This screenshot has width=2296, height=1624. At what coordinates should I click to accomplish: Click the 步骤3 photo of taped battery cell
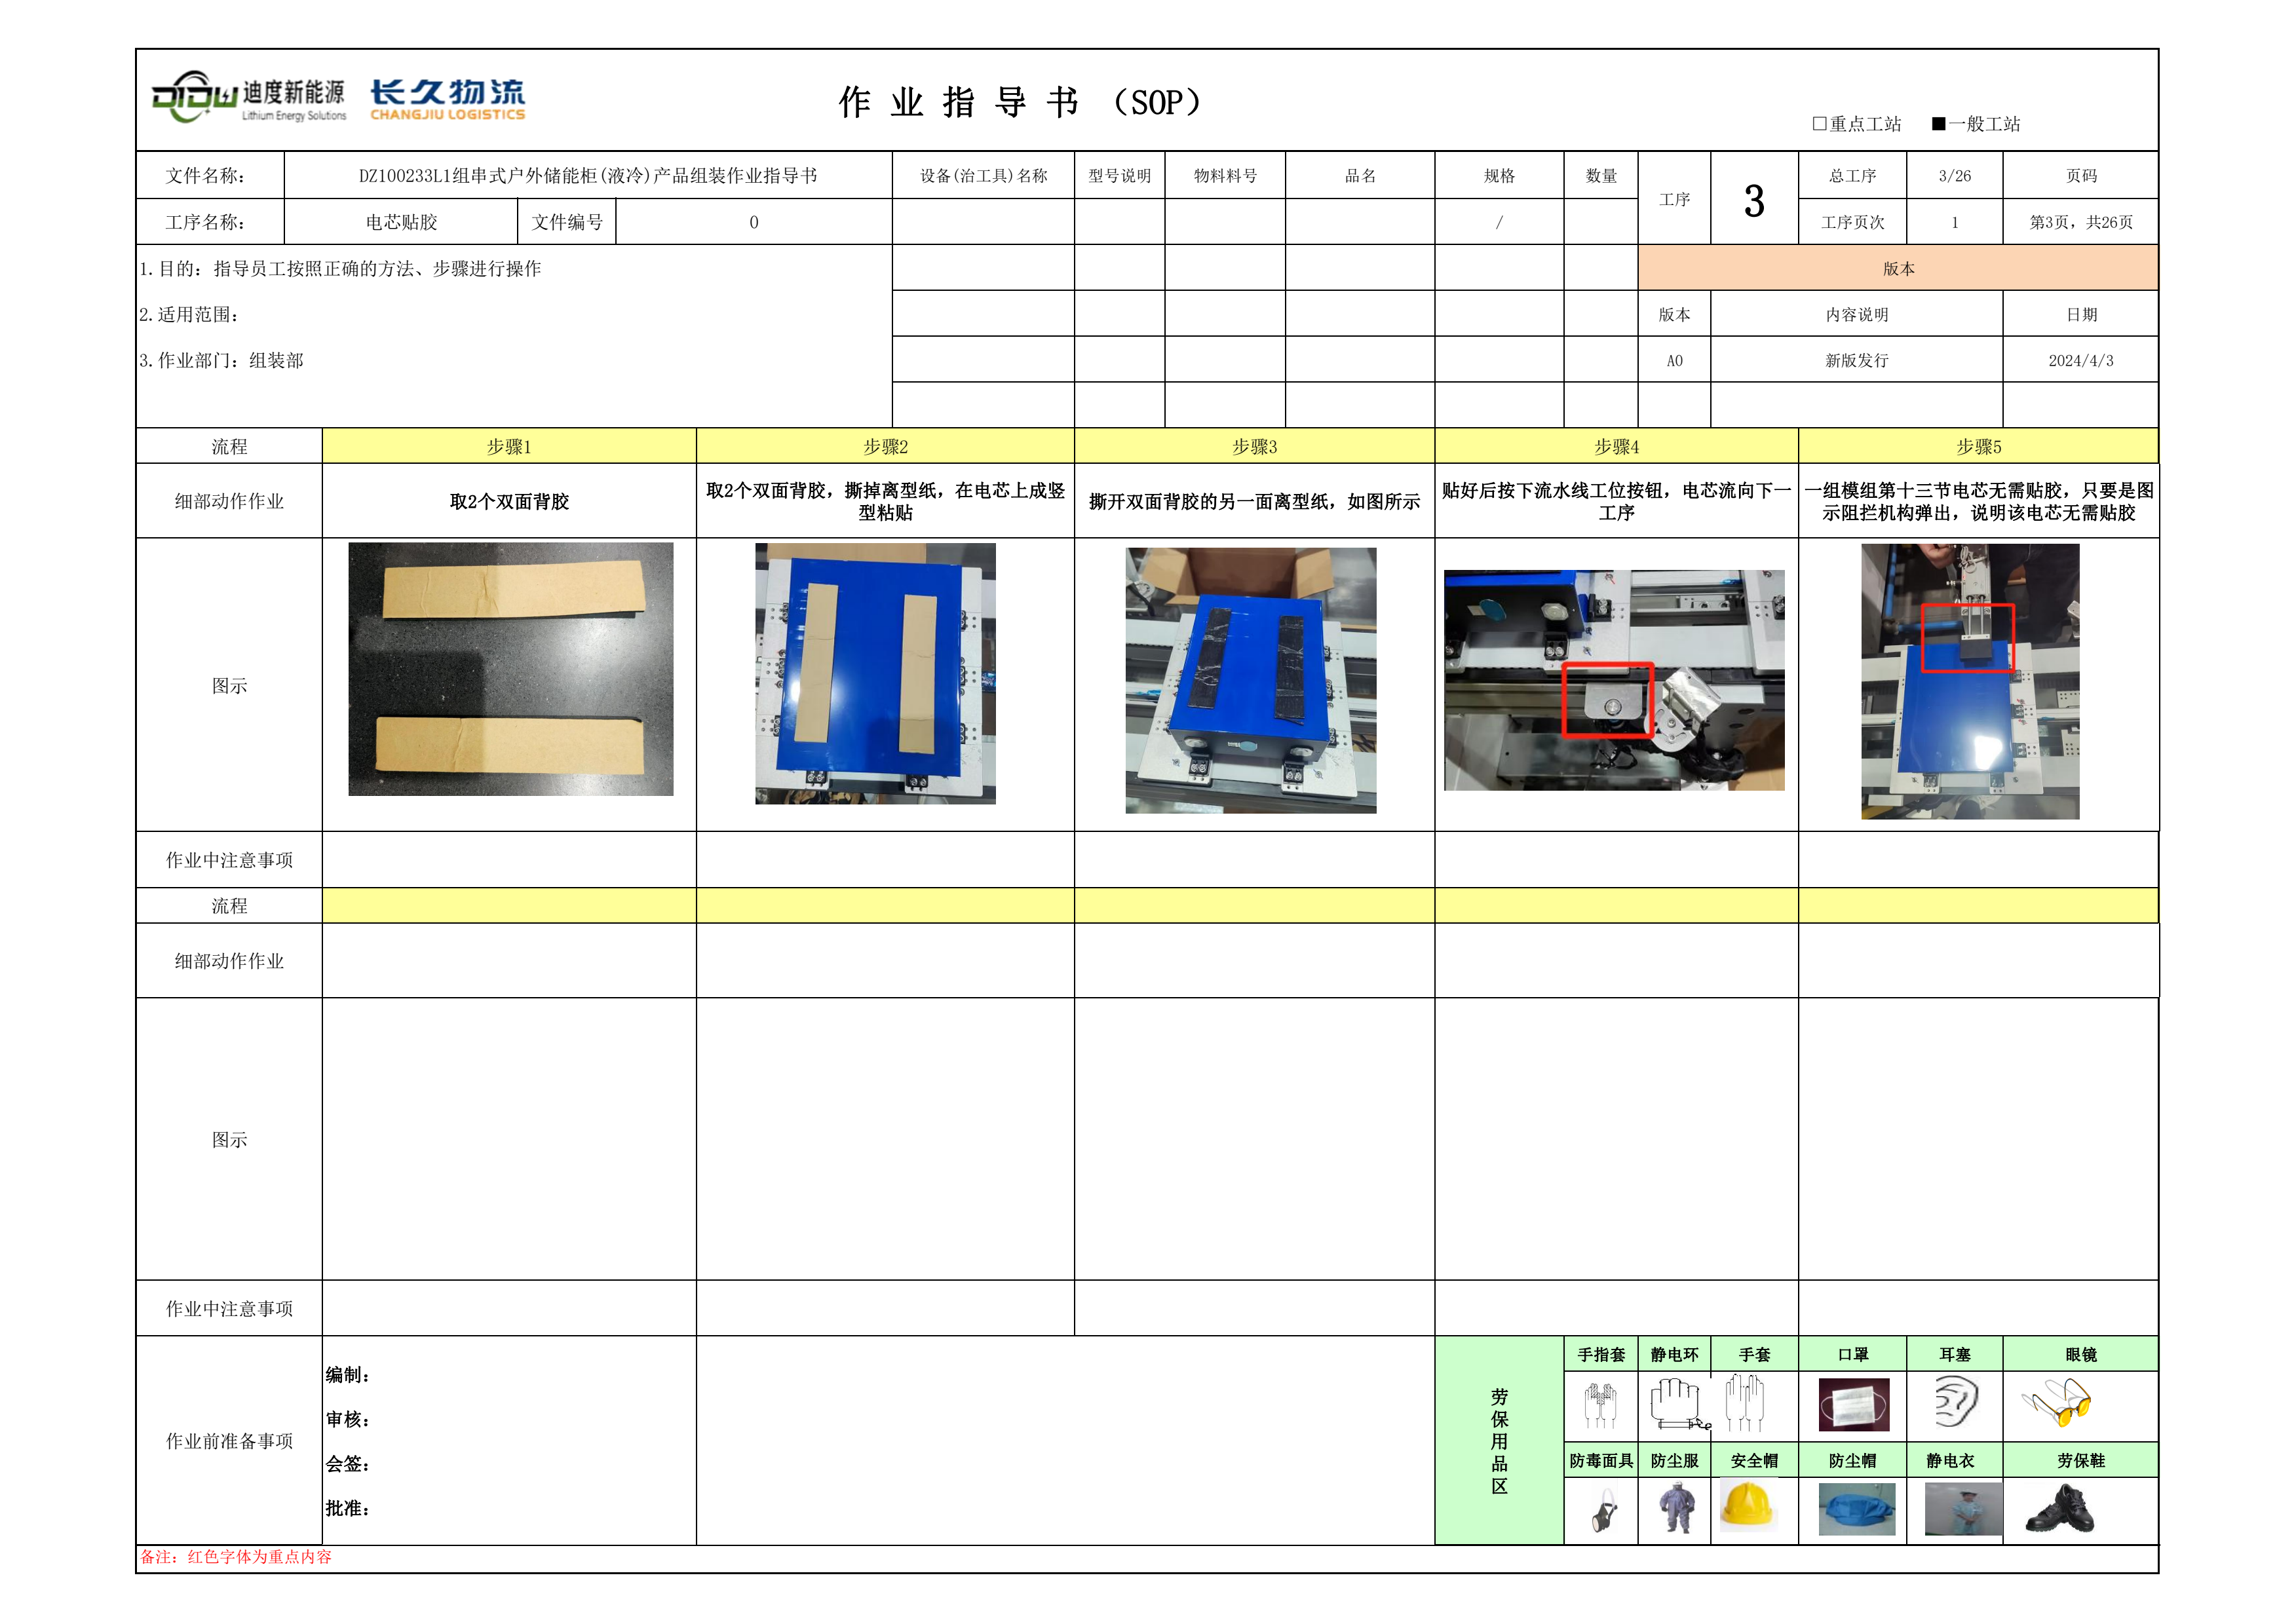(x=1250, y=680)
